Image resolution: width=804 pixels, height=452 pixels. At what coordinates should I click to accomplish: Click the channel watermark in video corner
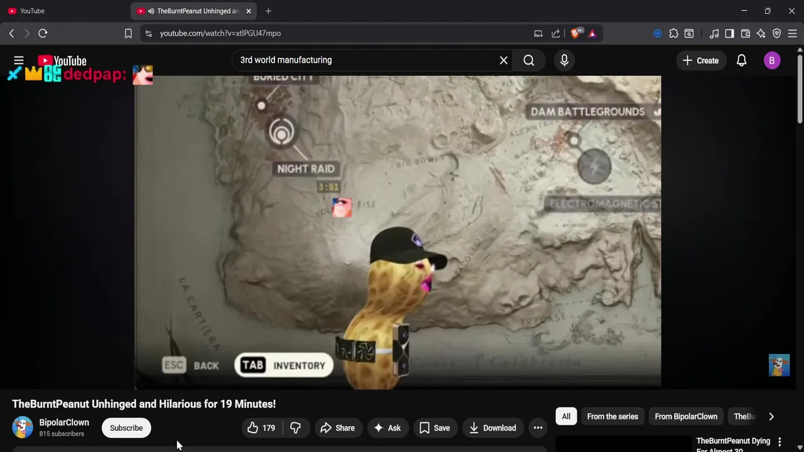point(779,365)
